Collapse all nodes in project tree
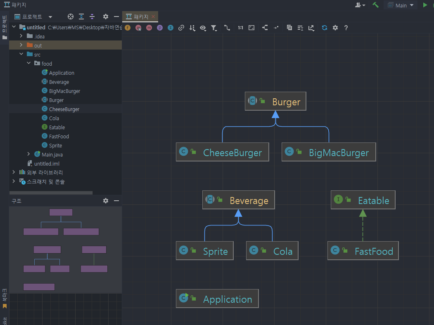This screenshot has width=434, height=325. coord(92,17)
